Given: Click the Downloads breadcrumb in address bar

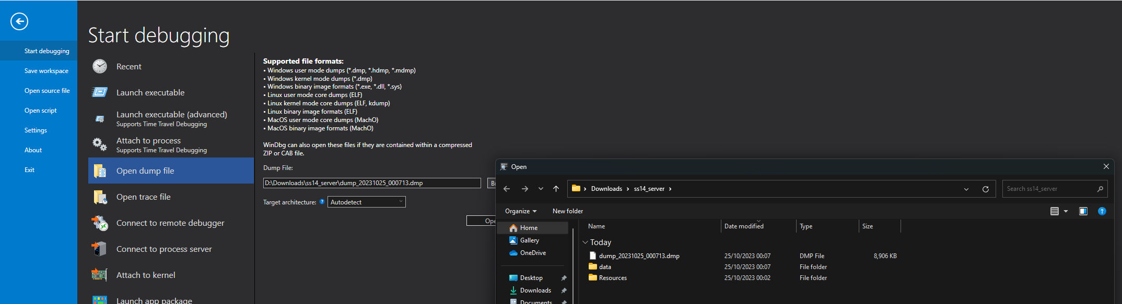Looking at the screenshot, I should pos(606,189).
